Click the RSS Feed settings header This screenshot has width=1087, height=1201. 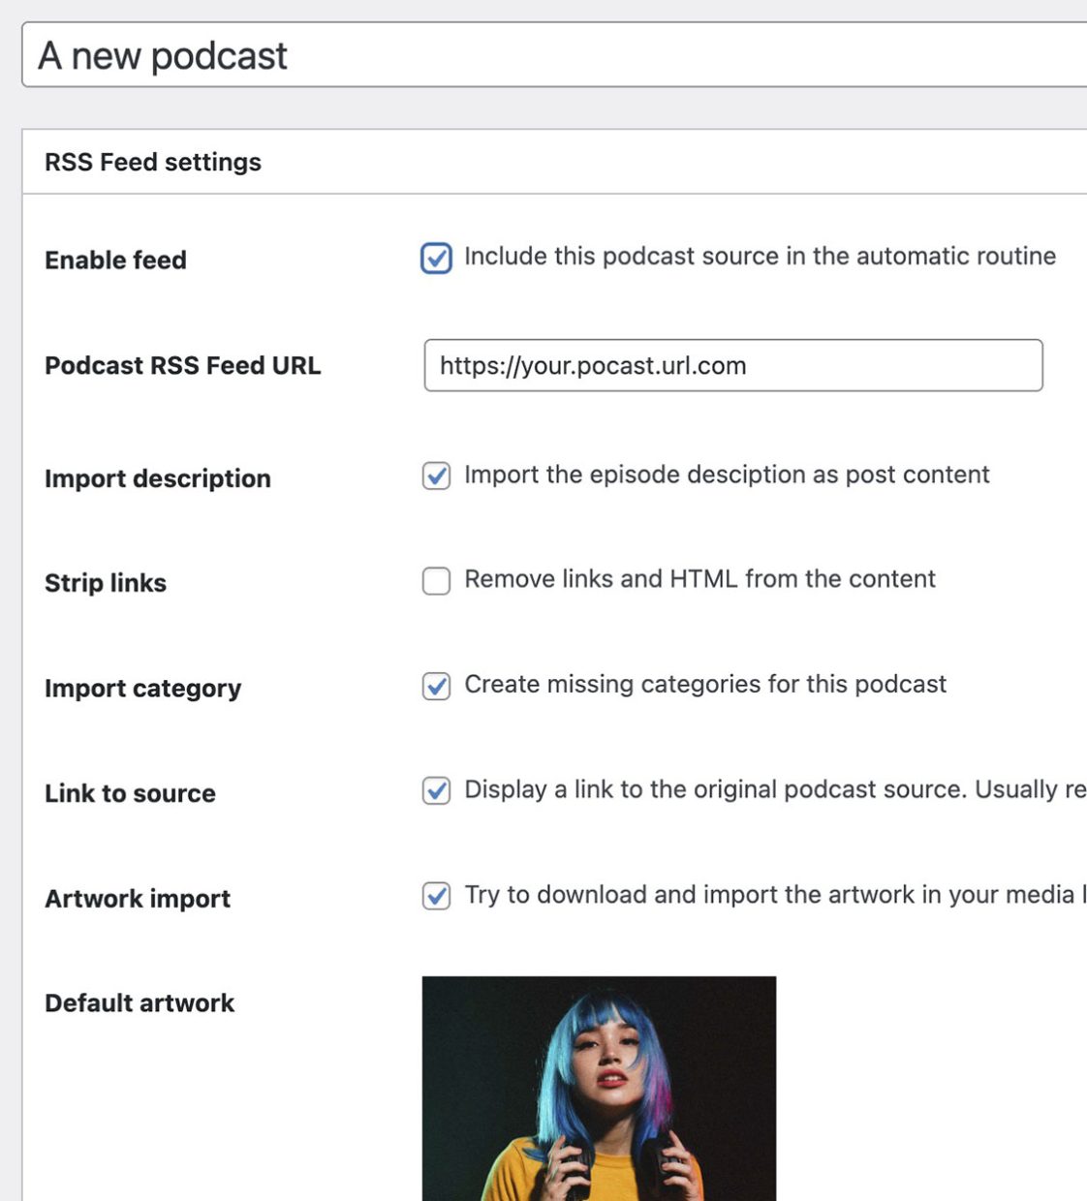(x=152, y=162)
